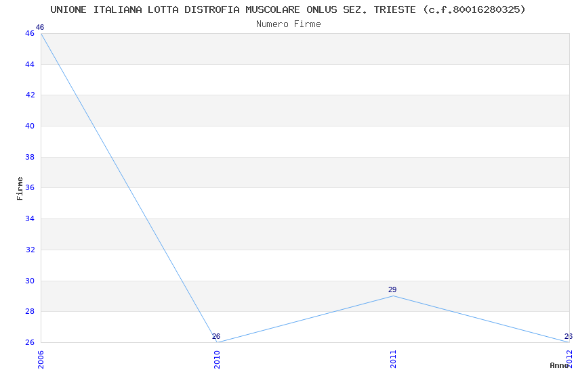
Task: Click the y-axis tick label 42
Action: coord(30,95)
